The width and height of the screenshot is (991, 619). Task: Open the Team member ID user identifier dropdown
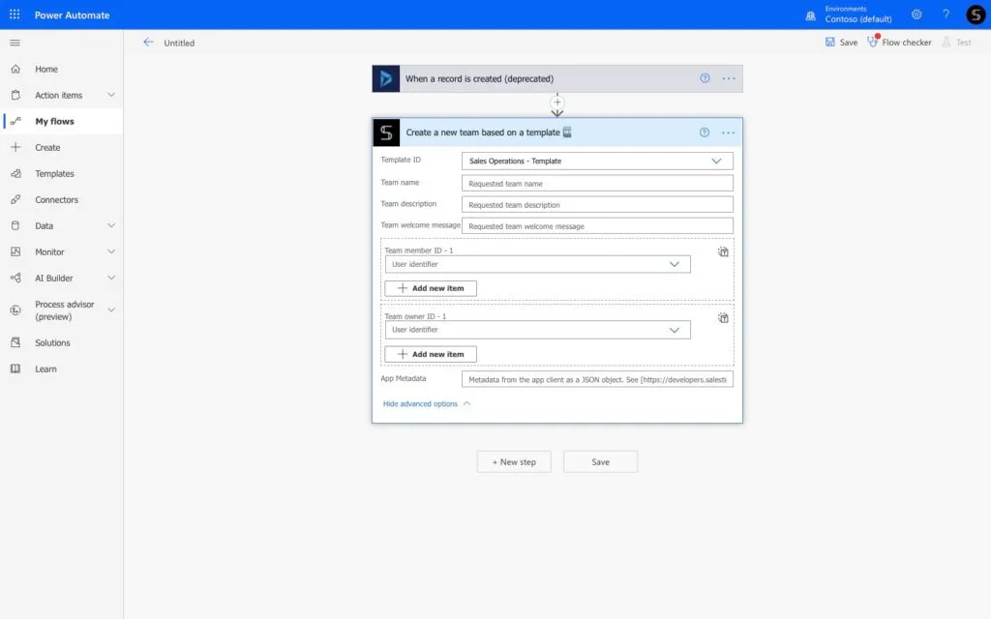[x=537, y=264]
